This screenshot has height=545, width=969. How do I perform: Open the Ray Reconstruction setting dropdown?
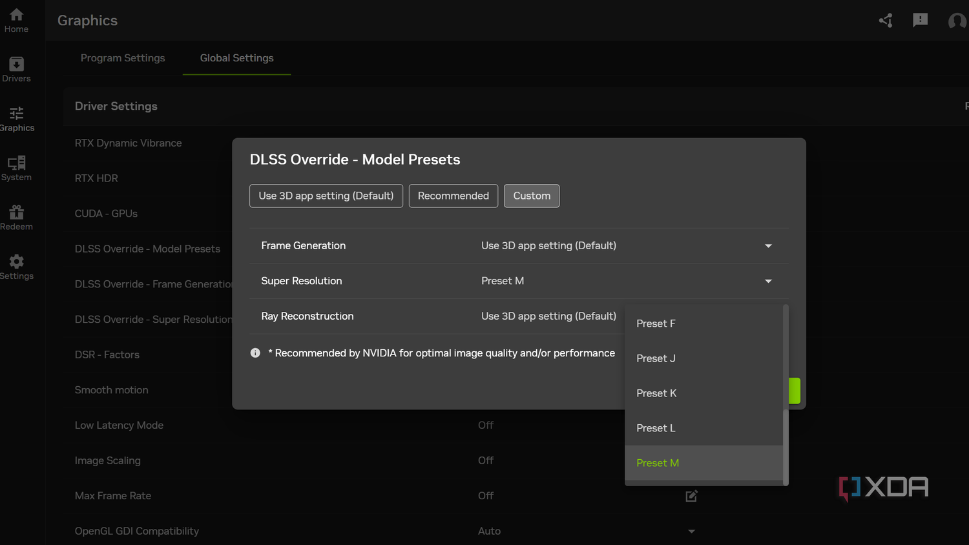(549, 316)
